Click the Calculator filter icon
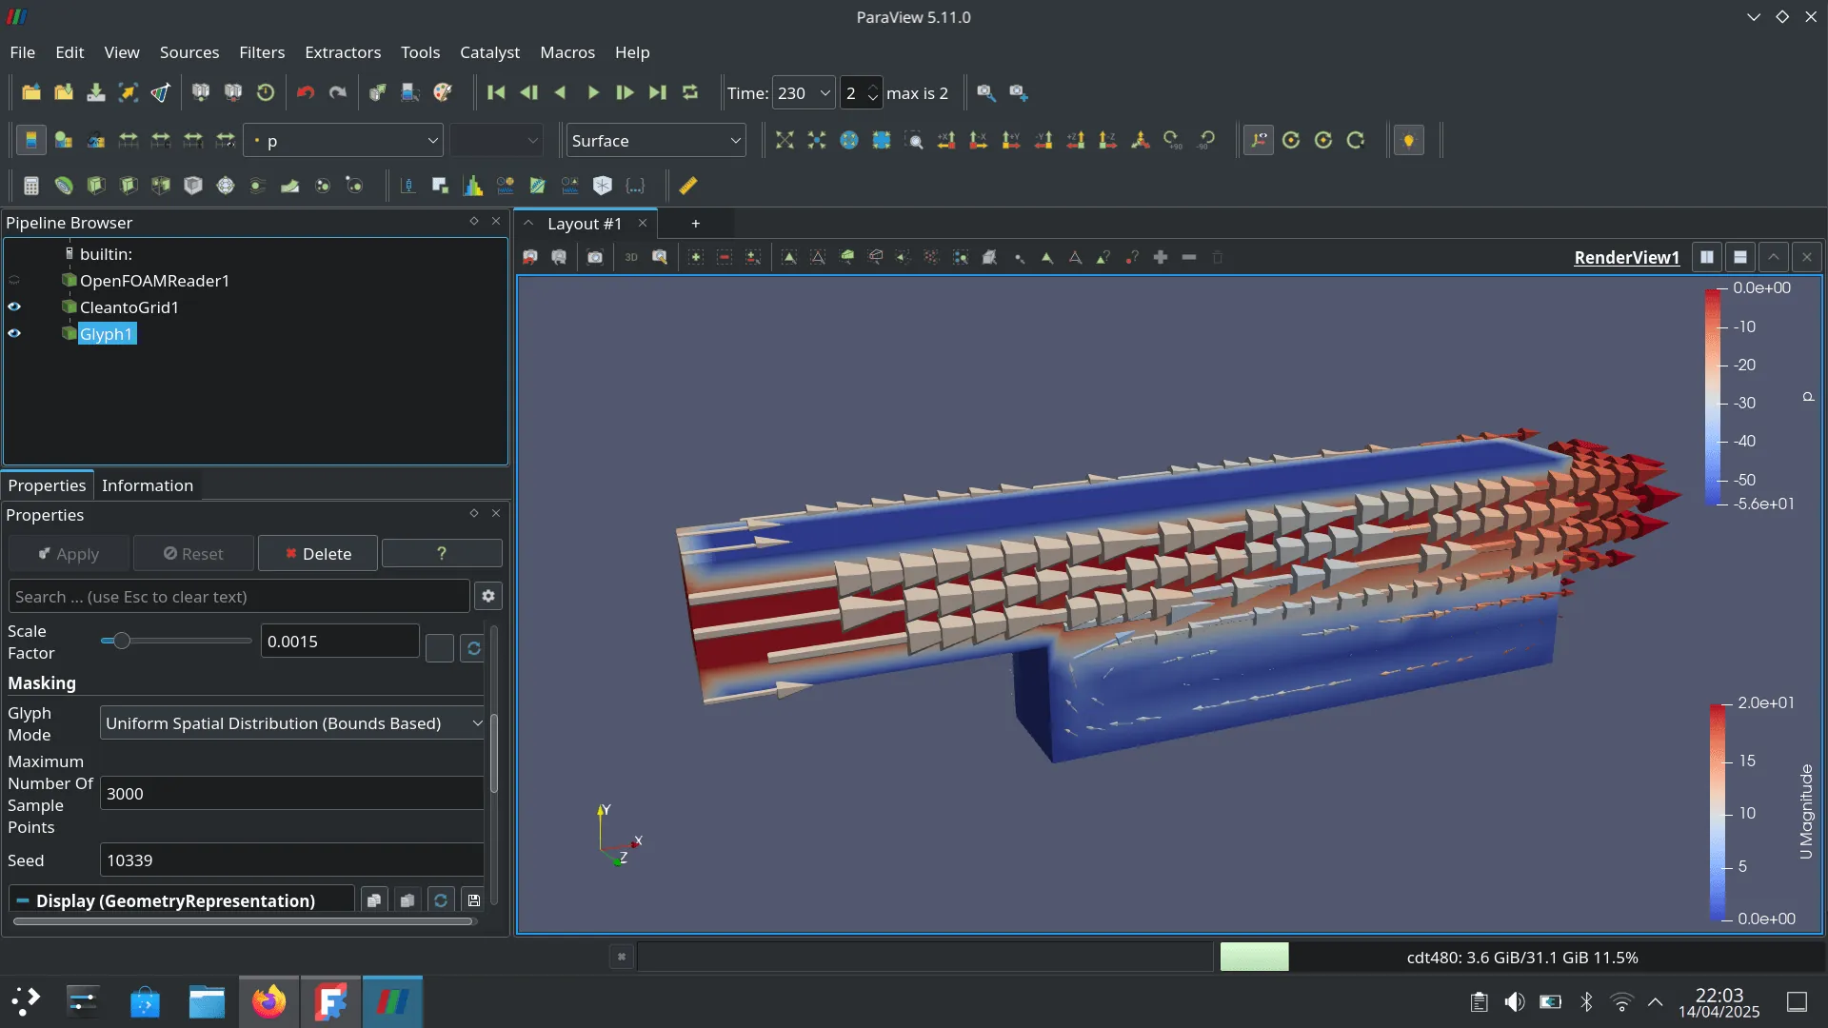 30,186
